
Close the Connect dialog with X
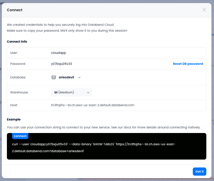[204, 10]
